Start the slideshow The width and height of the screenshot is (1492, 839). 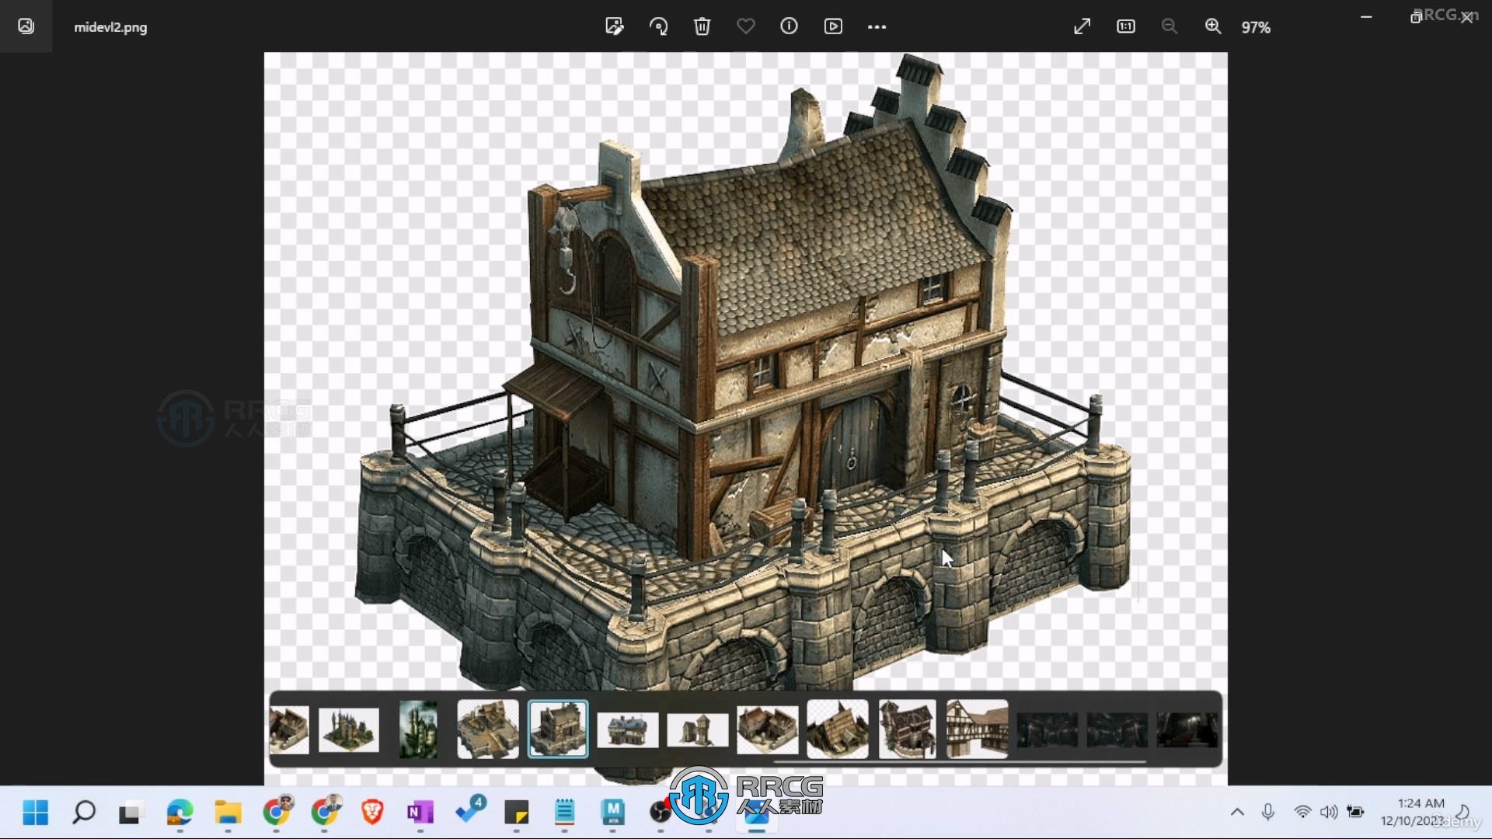(833, 26)
